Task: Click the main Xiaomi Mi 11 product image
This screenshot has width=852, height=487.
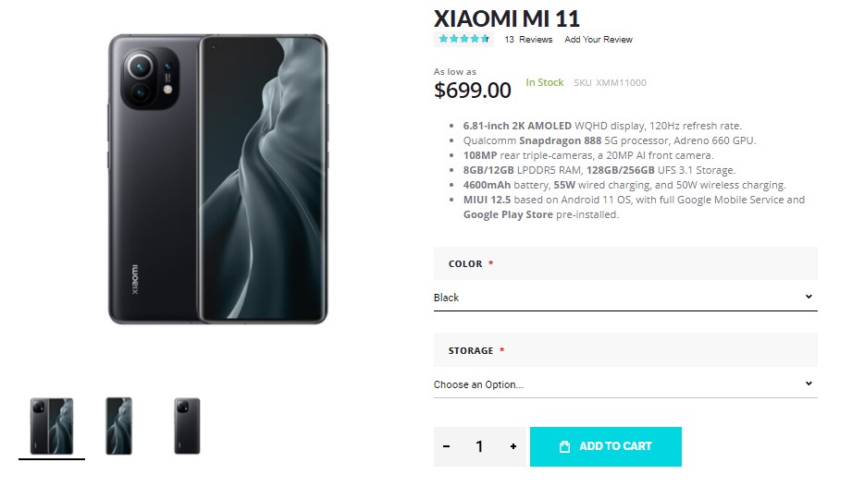Action: click(x=218, y=179)
